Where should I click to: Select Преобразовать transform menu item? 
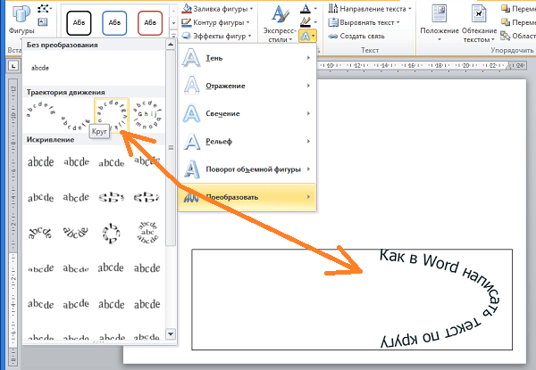(247, 197)
